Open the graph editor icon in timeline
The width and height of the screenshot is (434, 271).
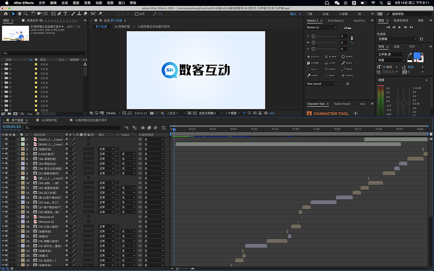[164, 128]
